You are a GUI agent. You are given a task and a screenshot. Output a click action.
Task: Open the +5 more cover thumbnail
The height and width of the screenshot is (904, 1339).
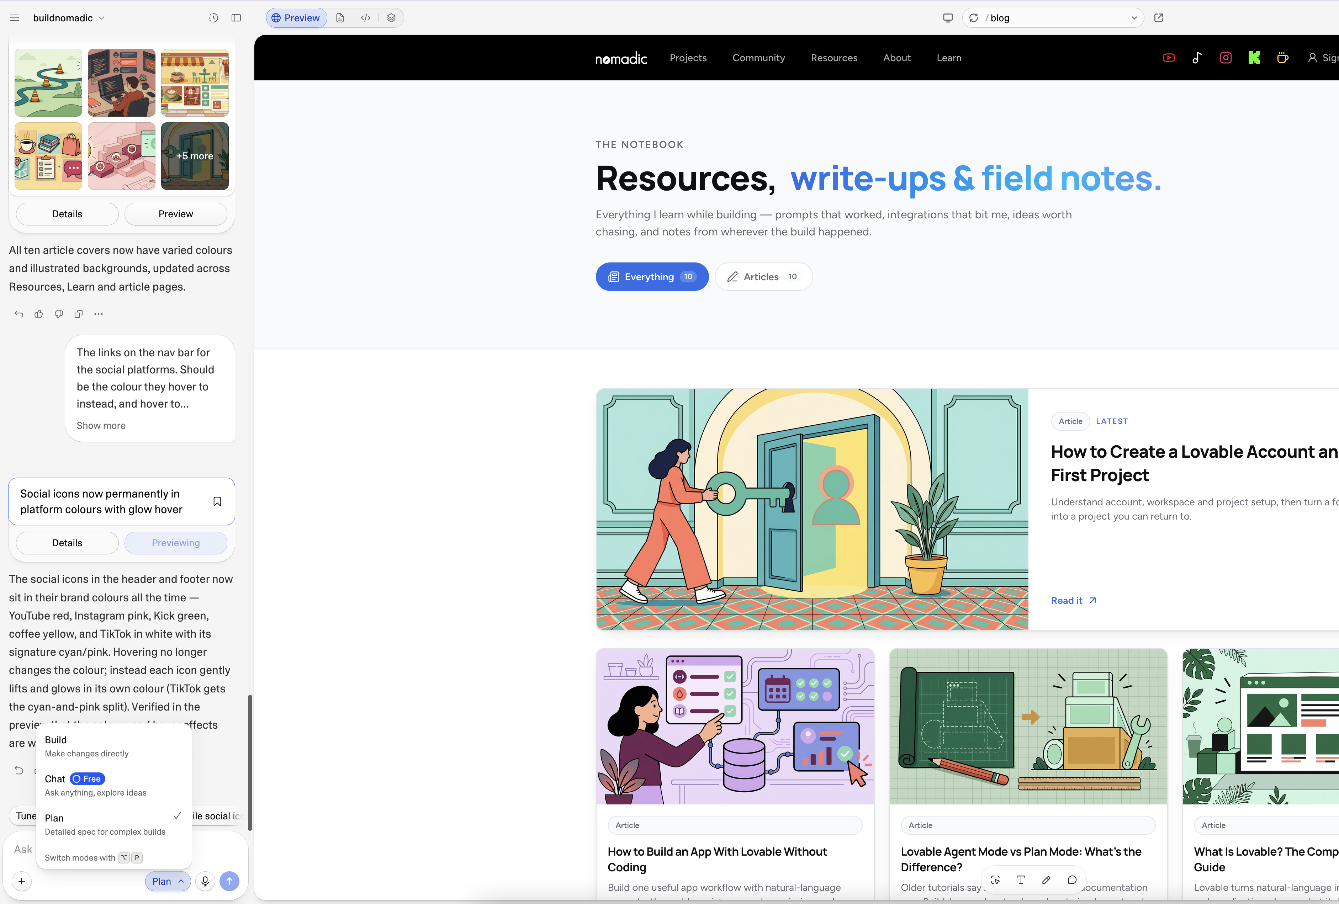coord(195,156)
